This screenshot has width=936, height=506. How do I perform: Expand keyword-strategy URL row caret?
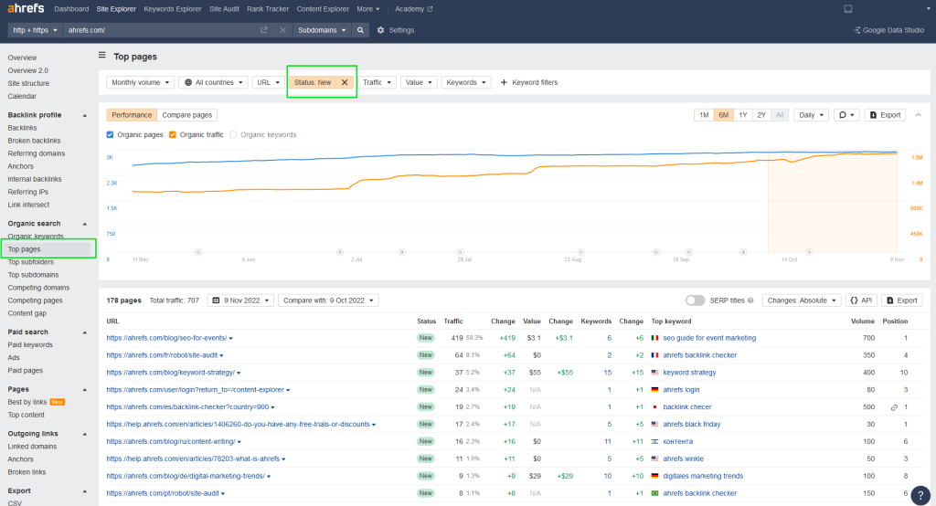(239, 374)
